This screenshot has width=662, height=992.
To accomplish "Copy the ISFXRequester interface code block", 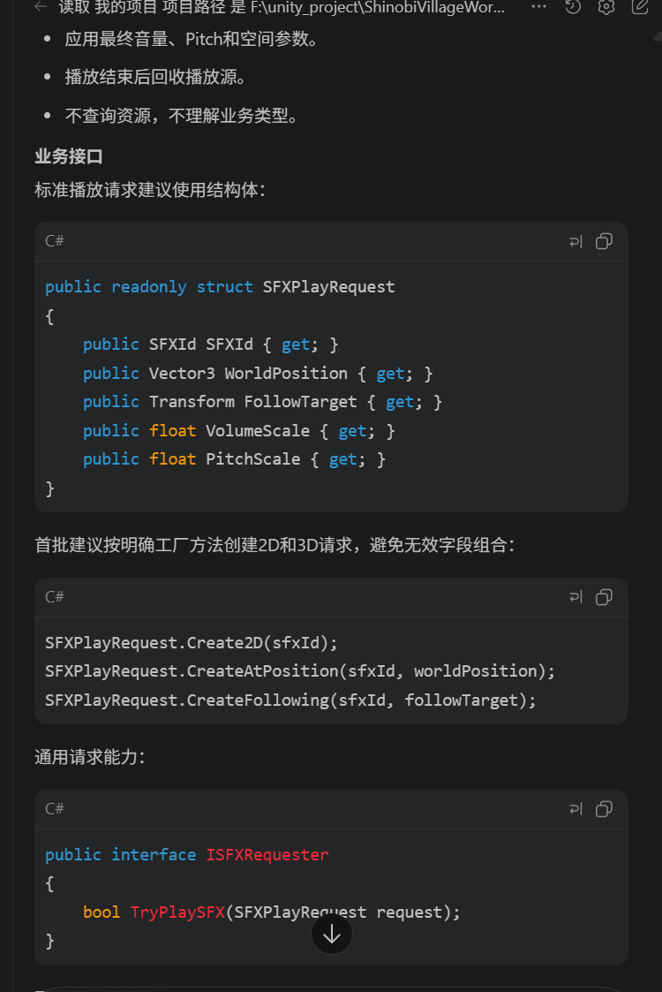I will 604,809.
